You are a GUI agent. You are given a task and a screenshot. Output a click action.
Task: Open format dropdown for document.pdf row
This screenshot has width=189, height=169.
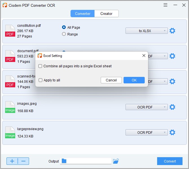[158, 56]
